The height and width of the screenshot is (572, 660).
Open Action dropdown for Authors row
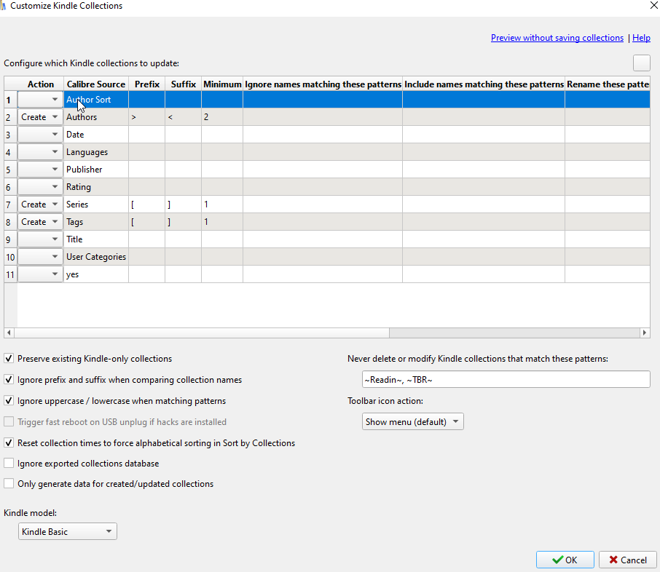[40, 117]
